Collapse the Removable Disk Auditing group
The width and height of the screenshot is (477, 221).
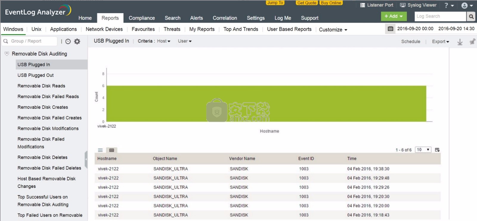click(7, 54)
